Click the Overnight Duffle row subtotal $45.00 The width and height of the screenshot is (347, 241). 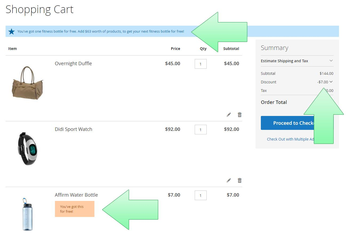[x=232, y=64]
